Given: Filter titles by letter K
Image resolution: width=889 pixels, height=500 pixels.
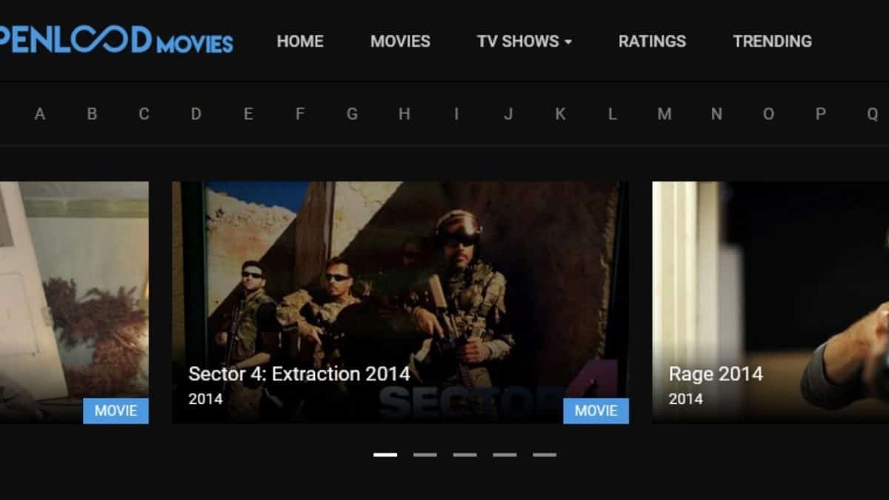Looking at the screenshot, I should click(560, 114).
